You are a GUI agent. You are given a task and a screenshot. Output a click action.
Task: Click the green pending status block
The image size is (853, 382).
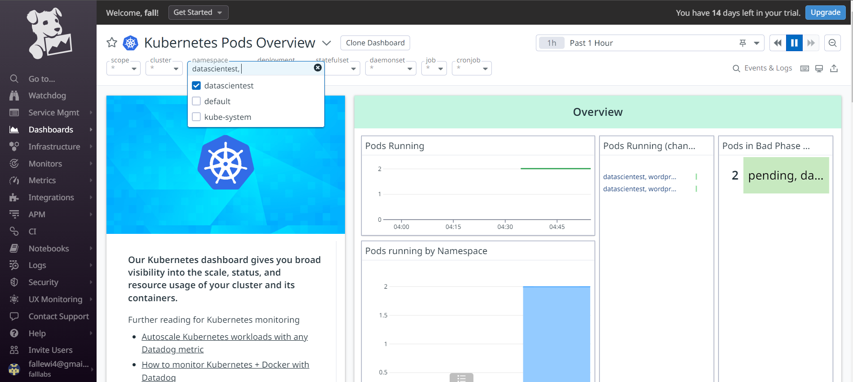pos(786,176)
